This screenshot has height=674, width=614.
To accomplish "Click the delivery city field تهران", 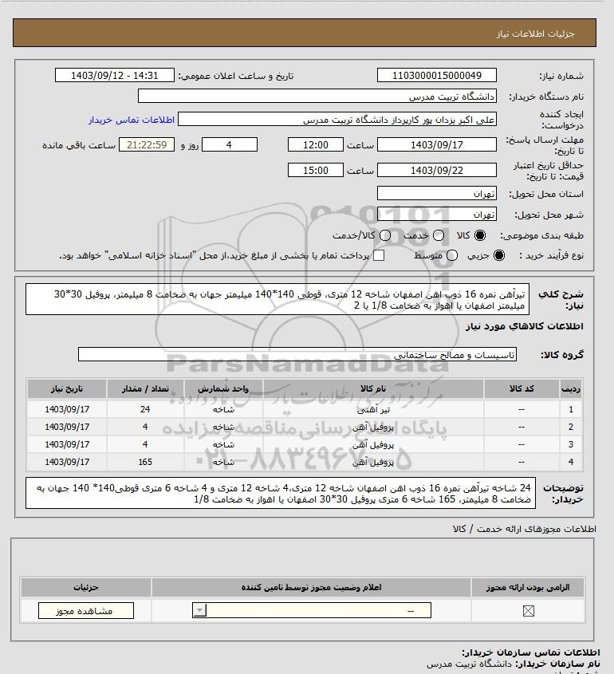I will [x=436, y=214].
